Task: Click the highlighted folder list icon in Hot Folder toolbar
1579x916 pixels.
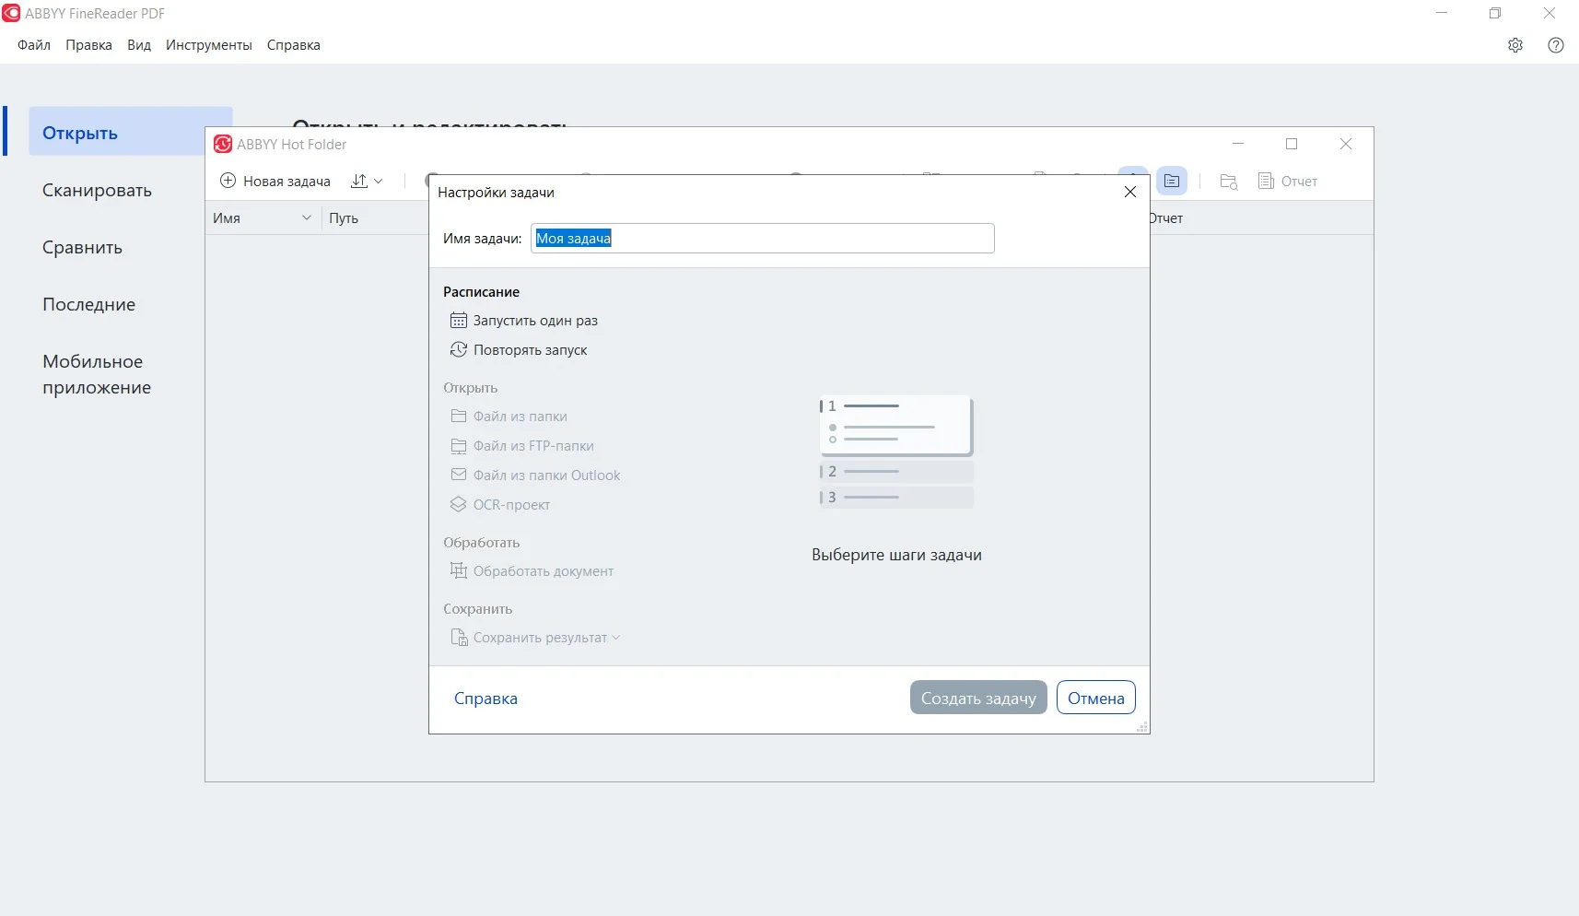Action: click(1172, 182)
